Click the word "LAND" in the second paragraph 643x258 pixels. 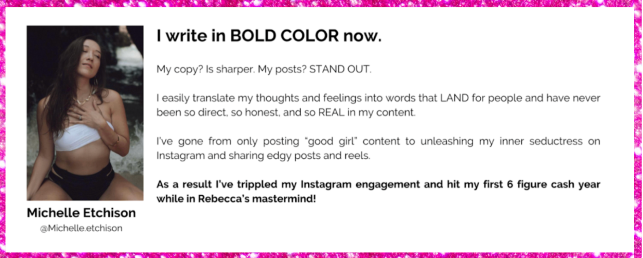point(455,98)
